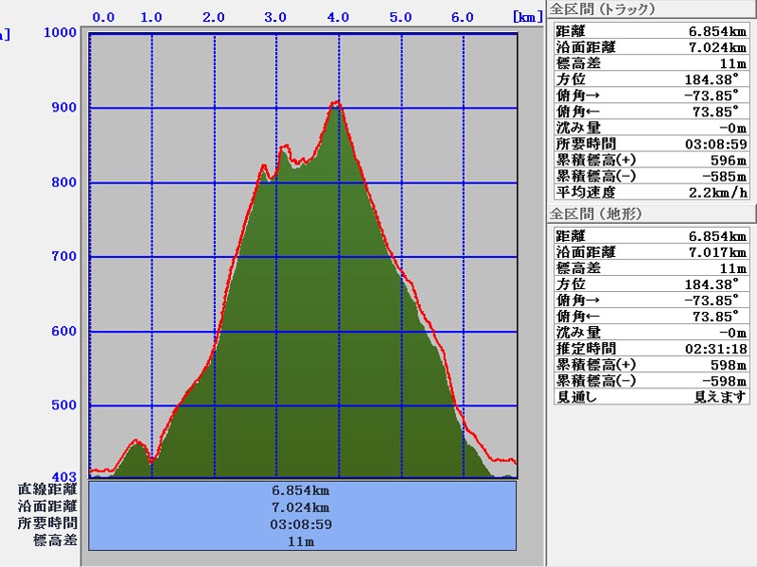Click the 6.0 label on distance axis
757x567 pixels.
(463, 17)
